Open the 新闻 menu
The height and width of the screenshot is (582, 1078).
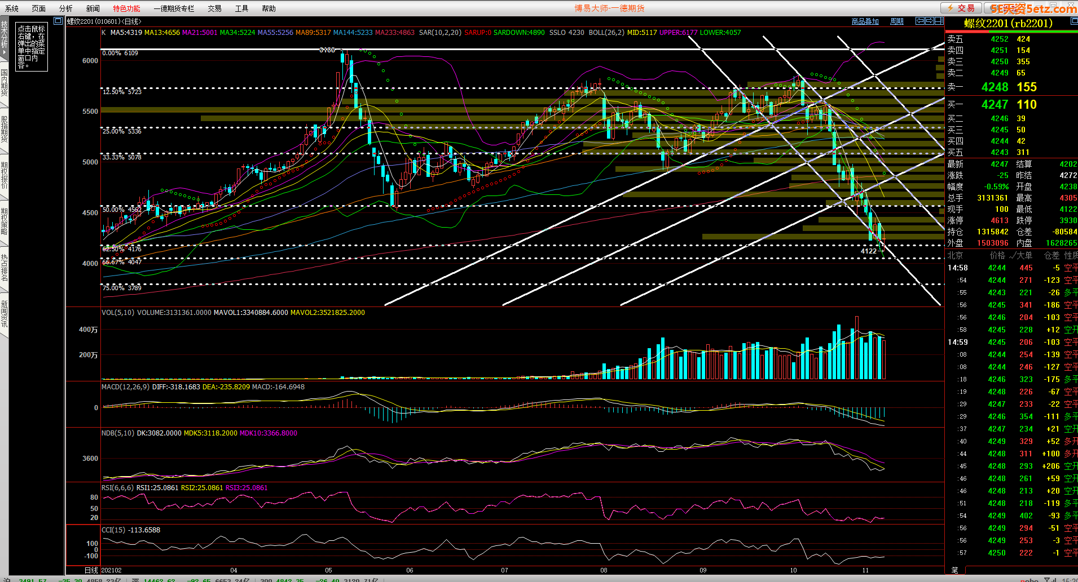click(x=93, y=8)
